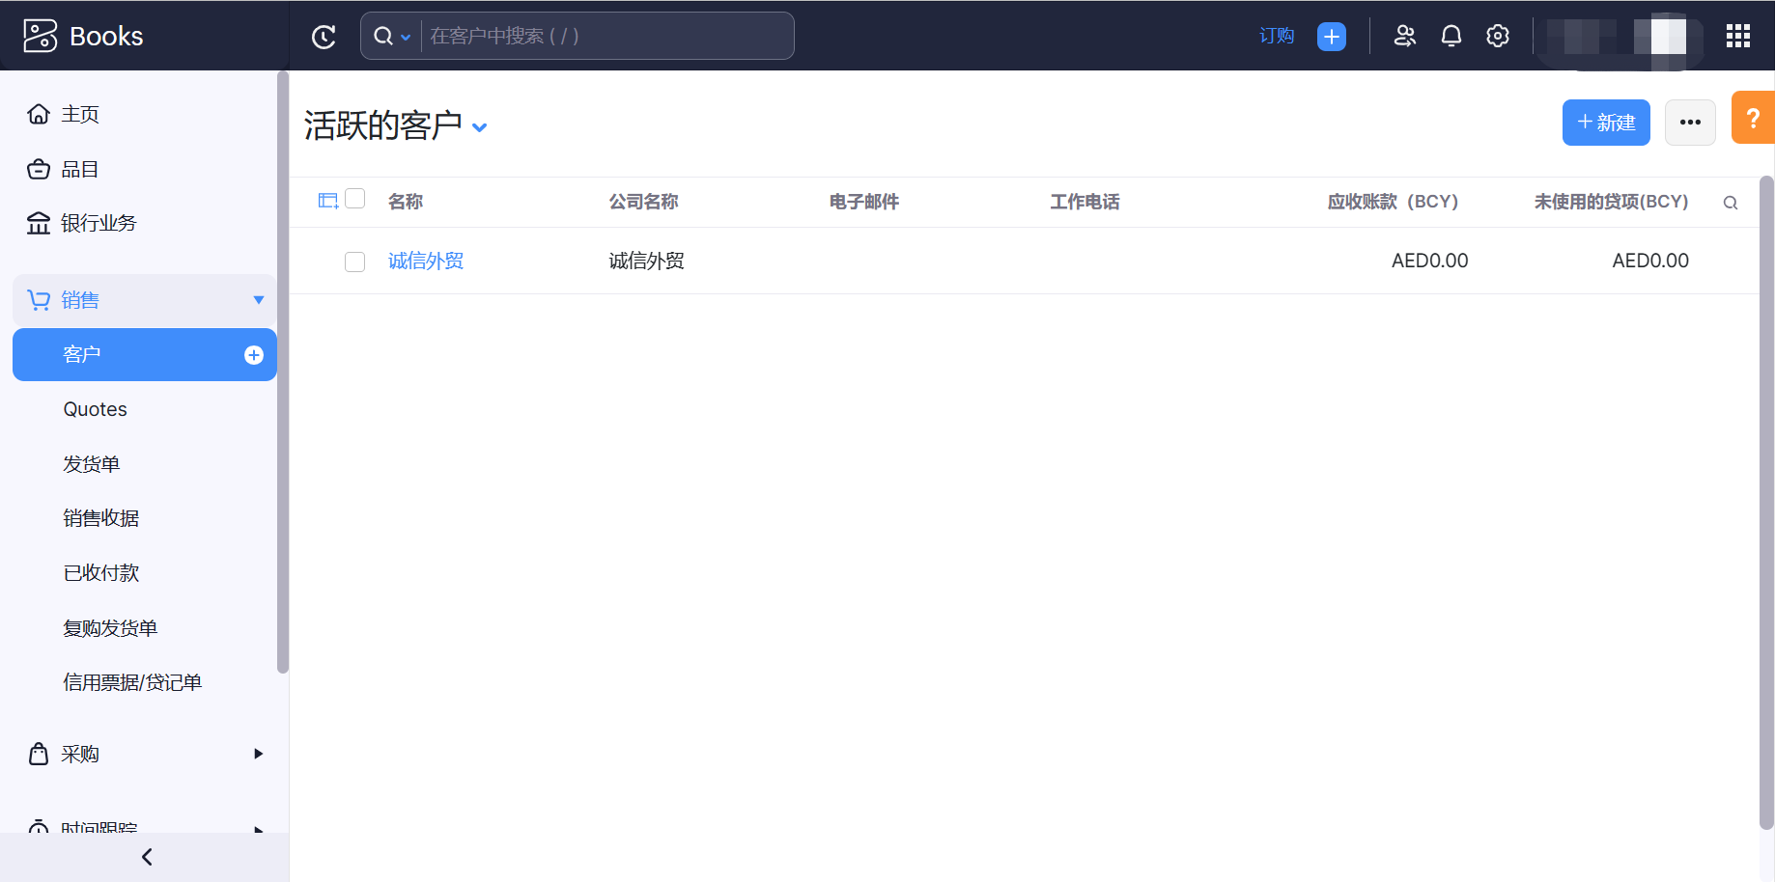
Task: Expand the 活跃的客户 view dropdown
Action: pos(479,127)
